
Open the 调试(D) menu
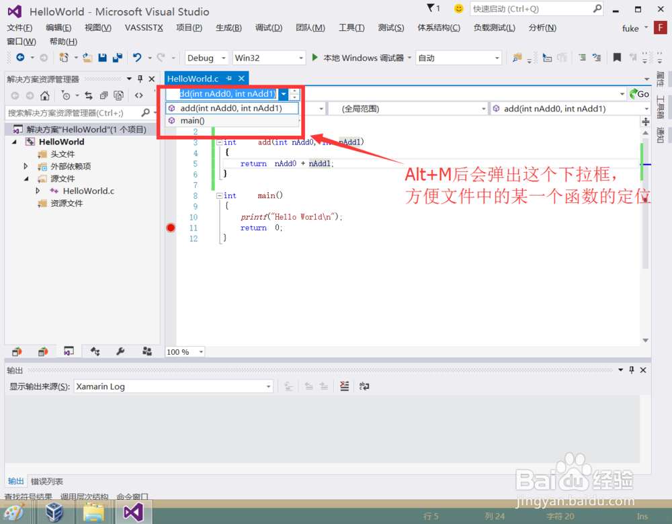point(268,28)
